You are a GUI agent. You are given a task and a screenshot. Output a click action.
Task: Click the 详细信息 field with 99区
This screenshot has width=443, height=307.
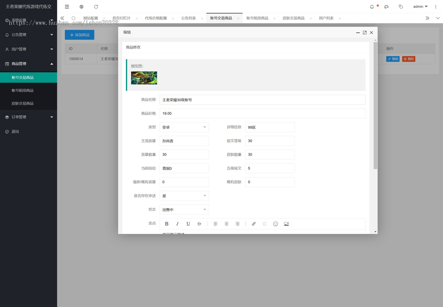point(270,127)
